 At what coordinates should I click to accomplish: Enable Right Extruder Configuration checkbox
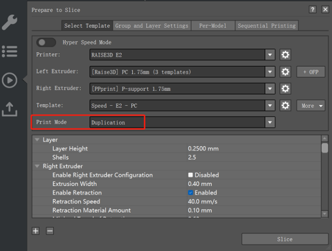pyautogui.click(x=190, y=175)
